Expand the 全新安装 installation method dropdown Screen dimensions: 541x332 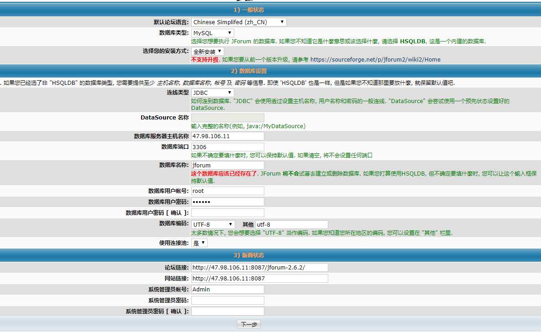(207, 52)
